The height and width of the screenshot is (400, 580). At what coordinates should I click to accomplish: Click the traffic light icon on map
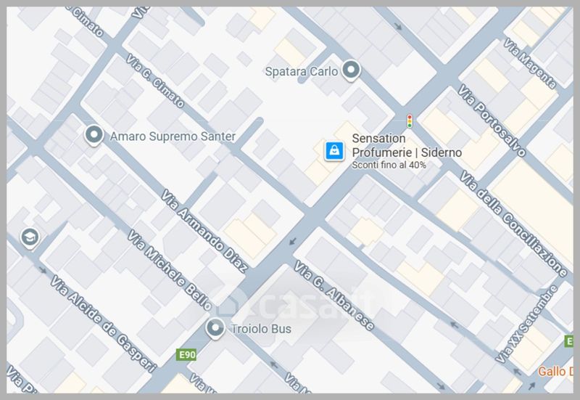[x=410, y=121]
